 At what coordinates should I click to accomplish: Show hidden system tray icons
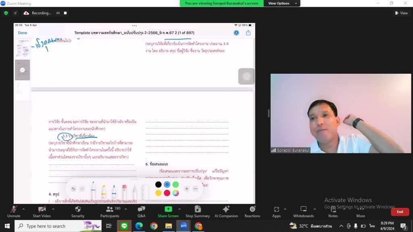tap(341, 226)
